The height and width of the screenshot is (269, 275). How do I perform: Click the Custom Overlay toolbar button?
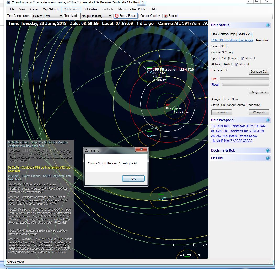[x=150, y=16]
